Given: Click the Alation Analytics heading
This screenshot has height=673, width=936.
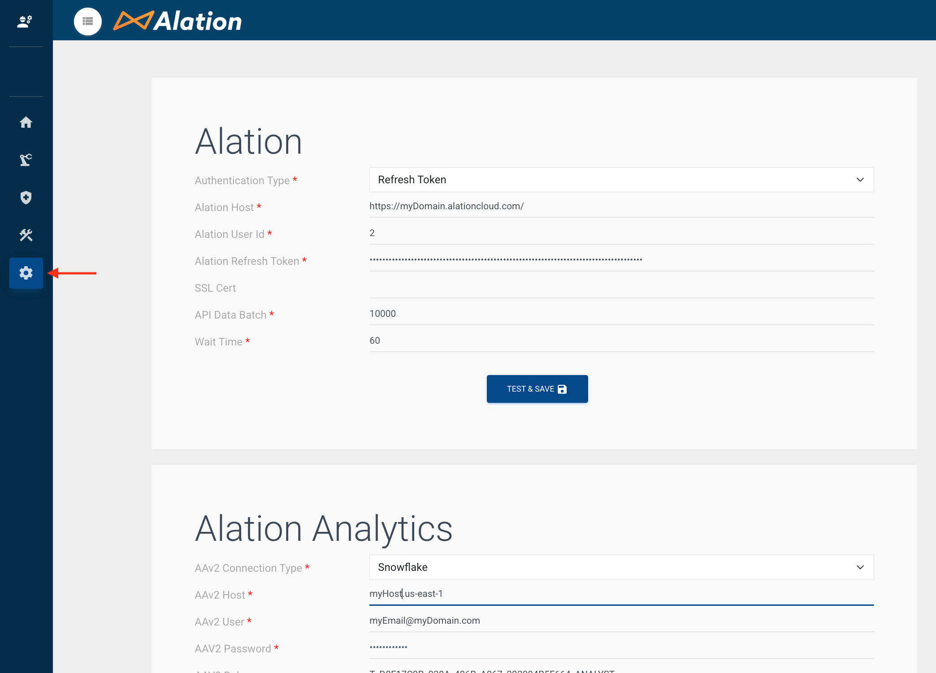Looking at the screenshot, I should (x=324, y=529).
